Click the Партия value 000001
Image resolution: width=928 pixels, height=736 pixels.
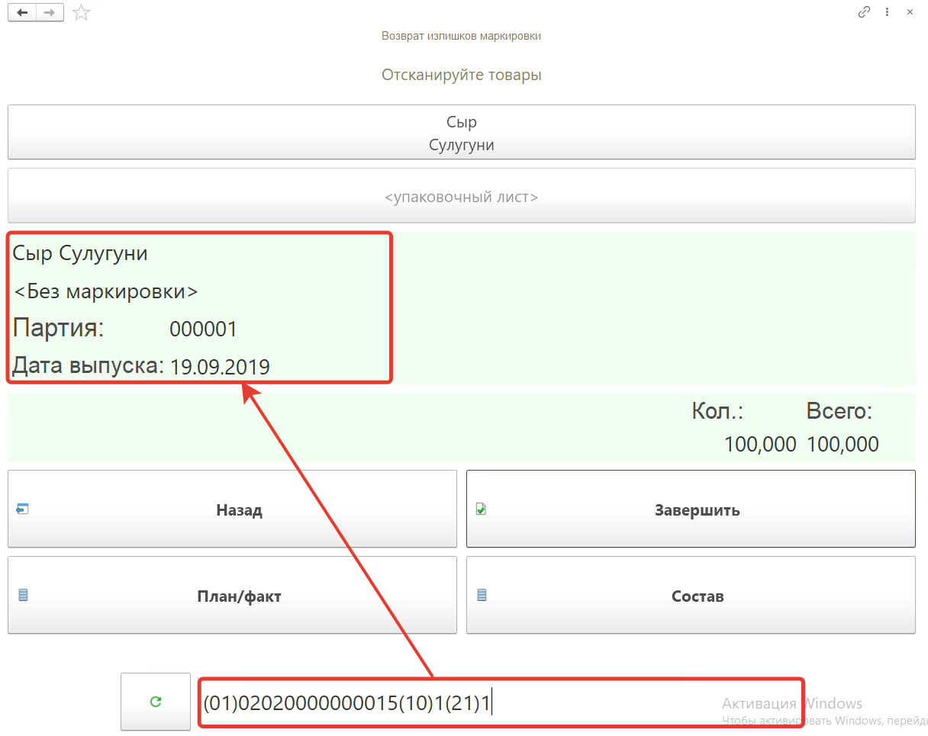pyautogui.click(x=203, y=329)
